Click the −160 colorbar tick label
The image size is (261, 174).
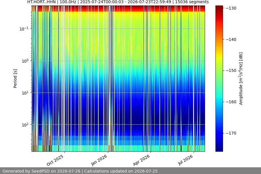pyautogui.click(x=231, y=102)
